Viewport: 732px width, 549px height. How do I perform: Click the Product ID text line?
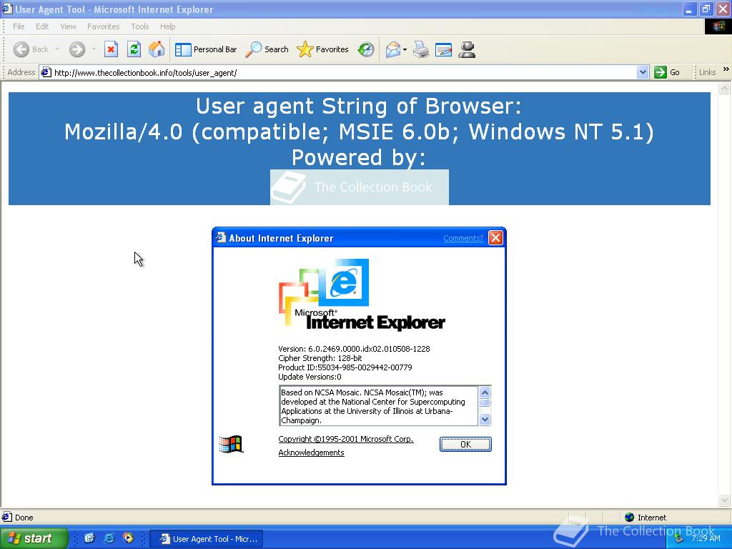click(x=345, y=367)
